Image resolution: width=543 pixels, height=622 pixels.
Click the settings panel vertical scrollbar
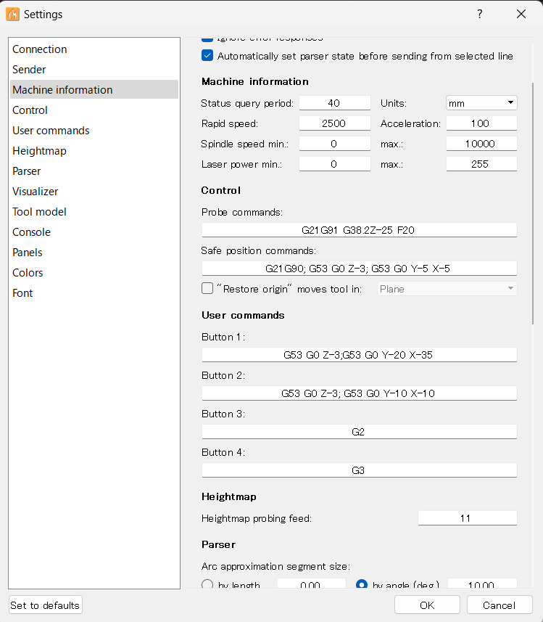coord(534,203)
